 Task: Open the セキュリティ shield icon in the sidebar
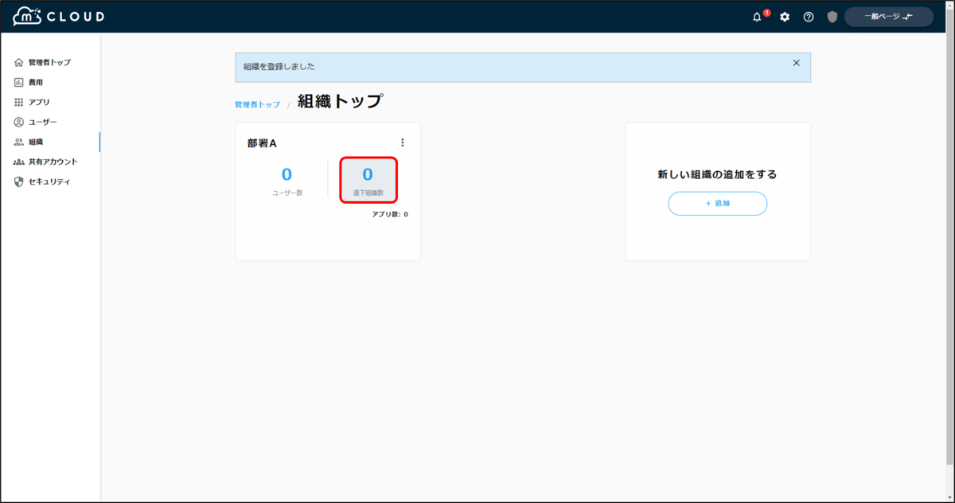coord(18,181)
